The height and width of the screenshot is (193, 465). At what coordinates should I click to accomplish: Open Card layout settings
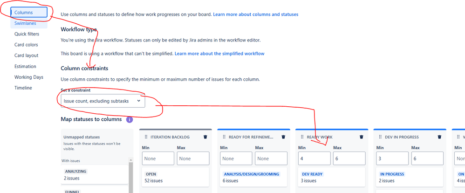click(x=27, y=55)
